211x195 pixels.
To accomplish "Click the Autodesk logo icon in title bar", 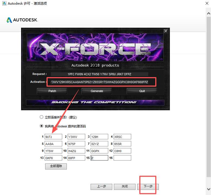I will 4,3.
